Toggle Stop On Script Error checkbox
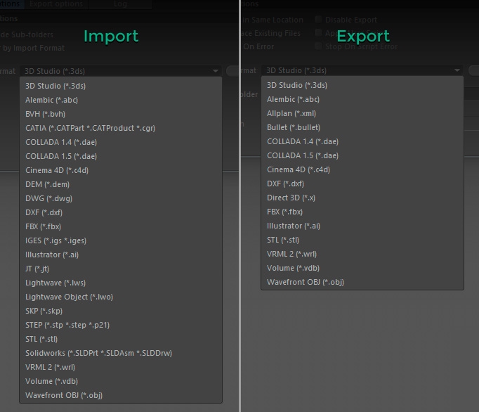 tap(318, 46)
